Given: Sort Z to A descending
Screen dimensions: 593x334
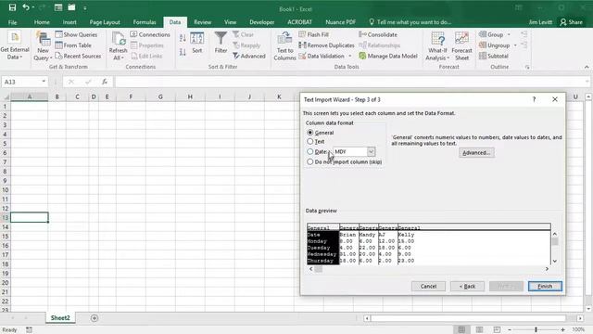Looking at the screenshot, I should click(183, 52).
